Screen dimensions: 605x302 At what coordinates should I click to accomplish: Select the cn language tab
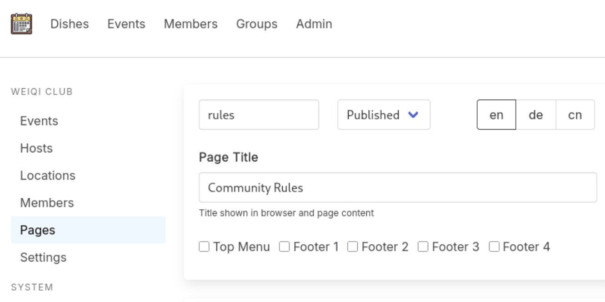[575, 115]
